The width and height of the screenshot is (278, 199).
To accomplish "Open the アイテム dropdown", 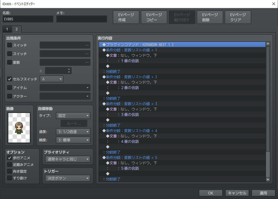I will [x=65, y=87].
